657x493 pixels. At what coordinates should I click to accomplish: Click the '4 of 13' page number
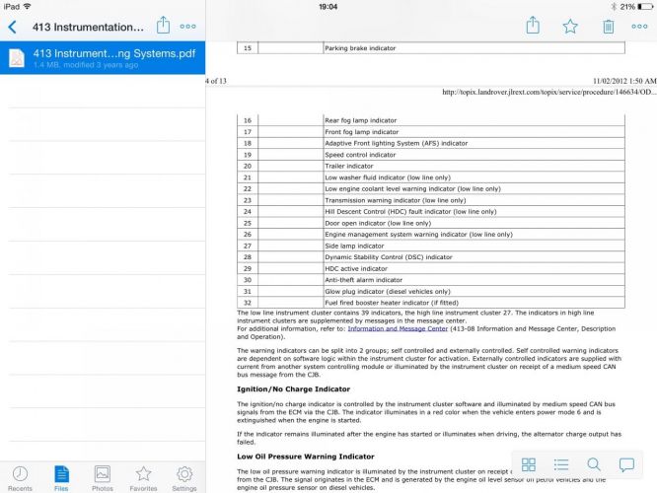216,81
